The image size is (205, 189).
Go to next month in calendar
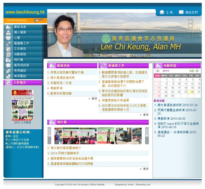(197, 71)
